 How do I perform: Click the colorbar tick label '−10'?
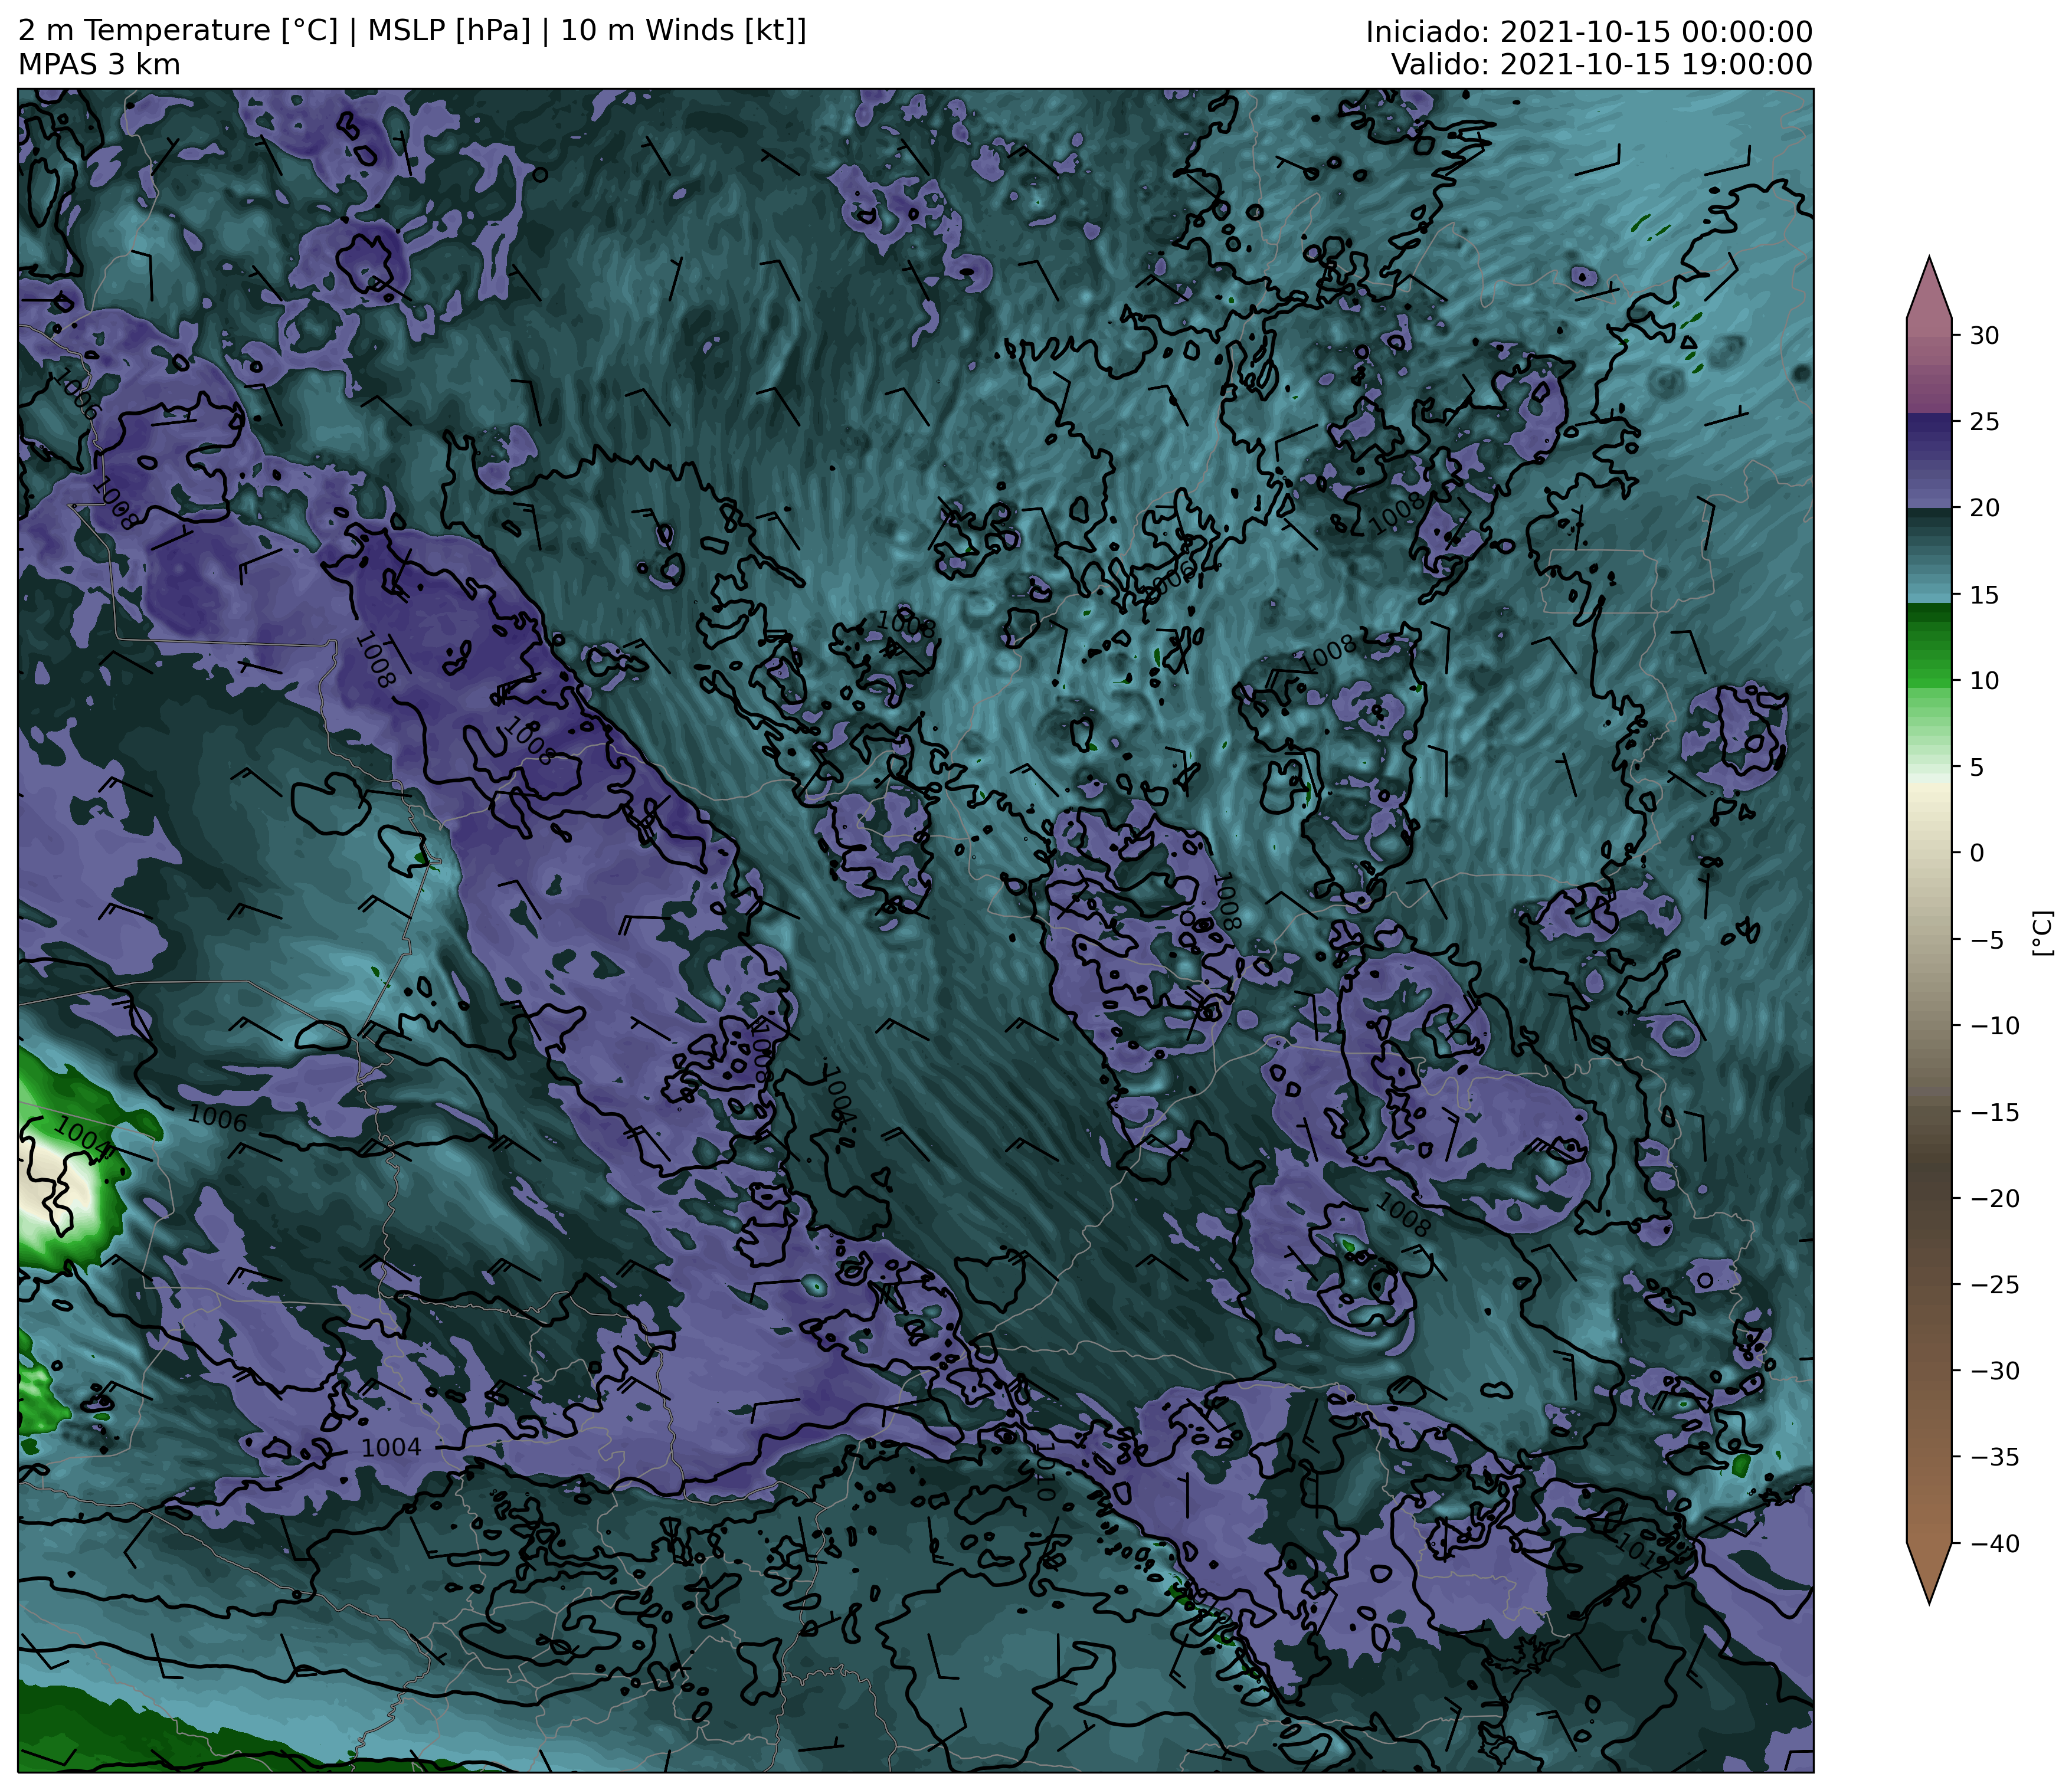pyautogui.click(x=1994, y=1027)
